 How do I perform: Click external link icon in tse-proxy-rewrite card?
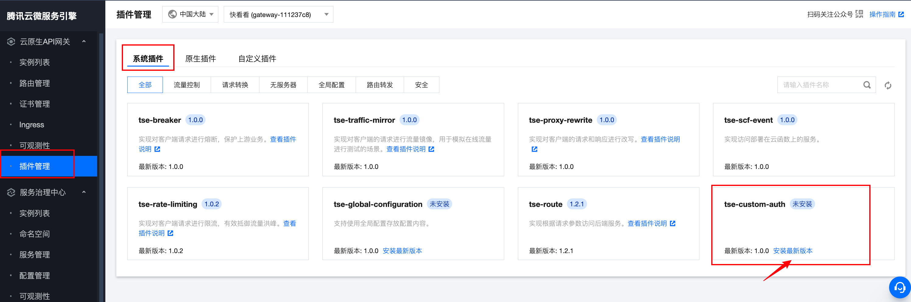tap(534, 149)
